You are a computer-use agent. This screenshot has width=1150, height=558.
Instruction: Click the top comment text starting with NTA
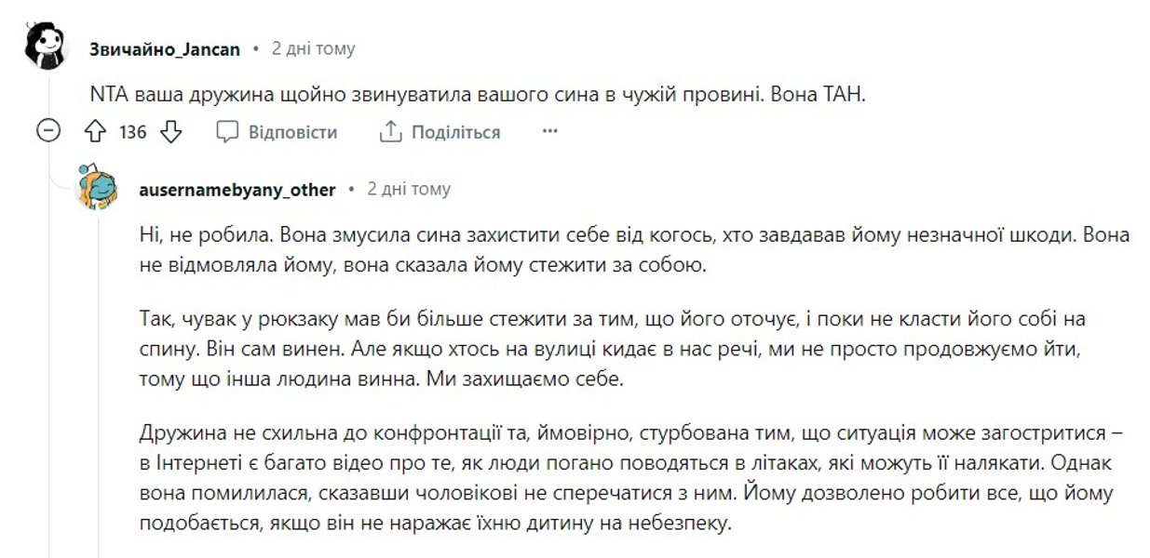419,94
